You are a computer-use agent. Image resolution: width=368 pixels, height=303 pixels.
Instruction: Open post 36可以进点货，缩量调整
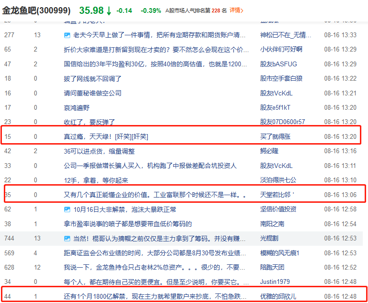tap(99, 151)
